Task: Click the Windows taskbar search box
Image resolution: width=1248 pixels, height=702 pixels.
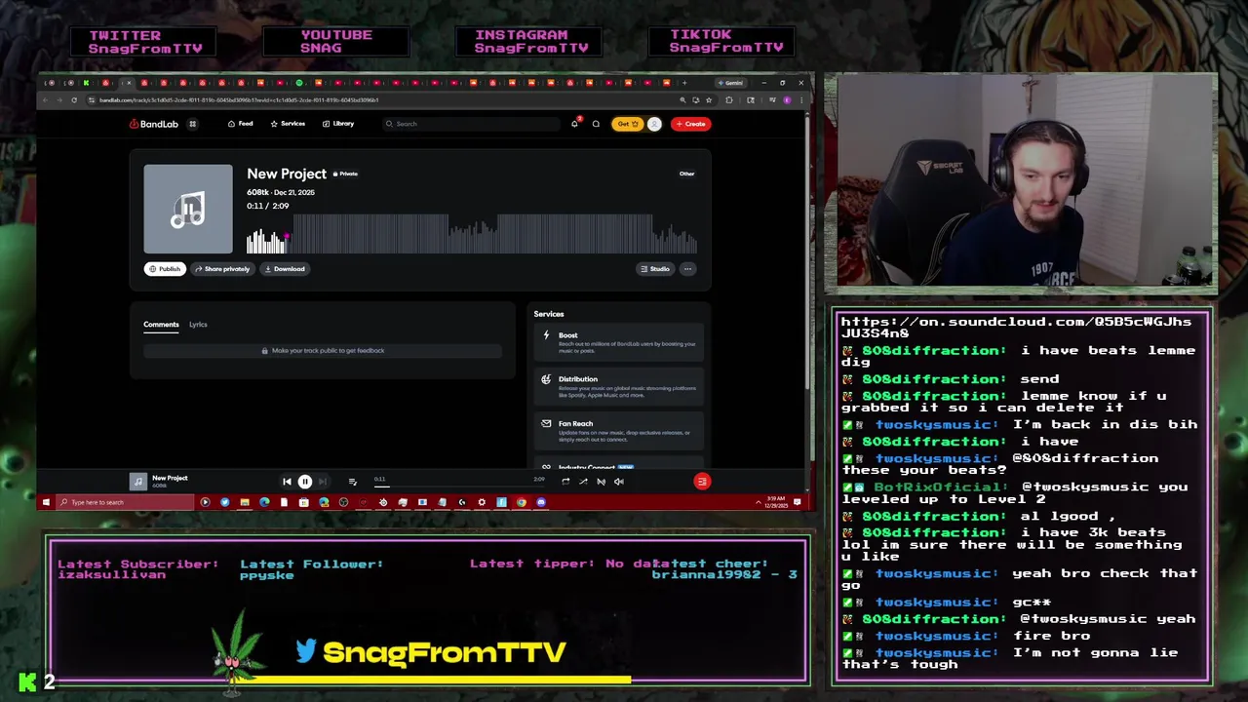Action: pyautogui.click(x=125, y=502)
